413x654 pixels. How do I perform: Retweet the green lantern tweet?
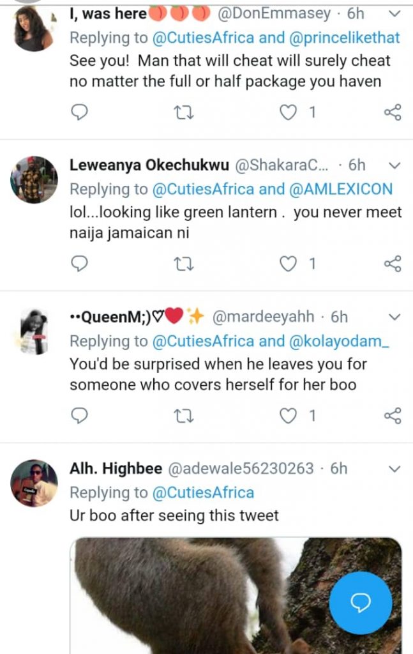(184, 264)
